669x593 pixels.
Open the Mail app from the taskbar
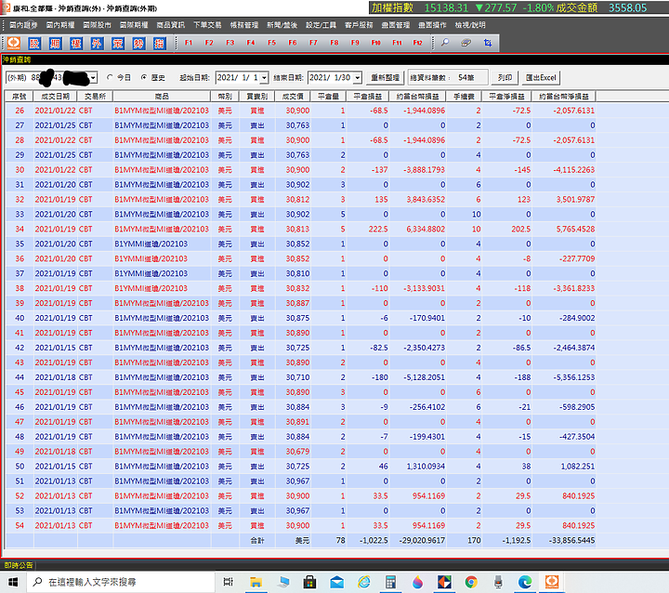(337, 582)
